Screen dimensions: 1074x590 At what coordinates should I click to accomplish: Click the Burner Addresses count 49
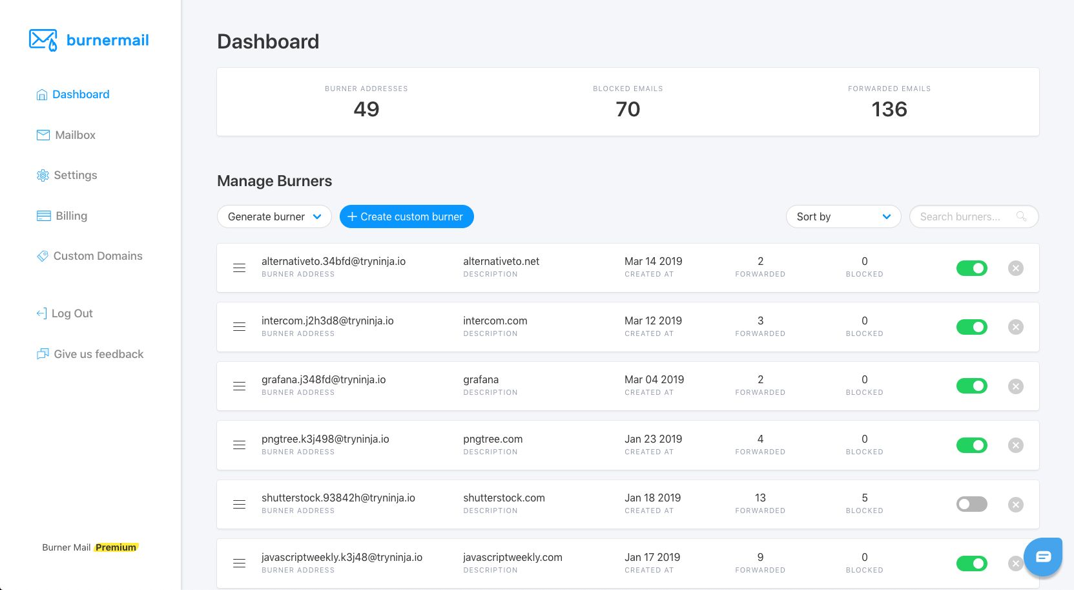pos(366,109)
